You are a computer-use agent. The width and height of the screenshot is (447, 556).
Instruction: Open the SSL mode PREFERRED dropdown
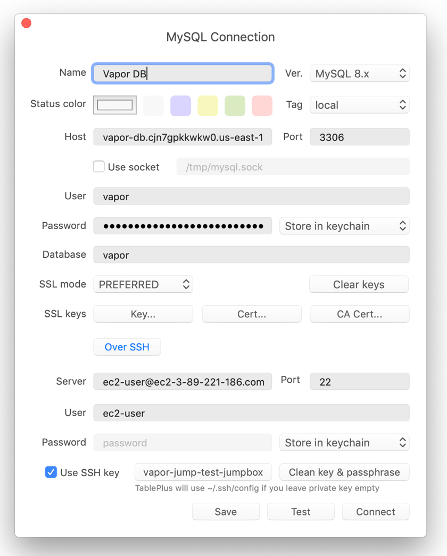(x=143, y=284)
